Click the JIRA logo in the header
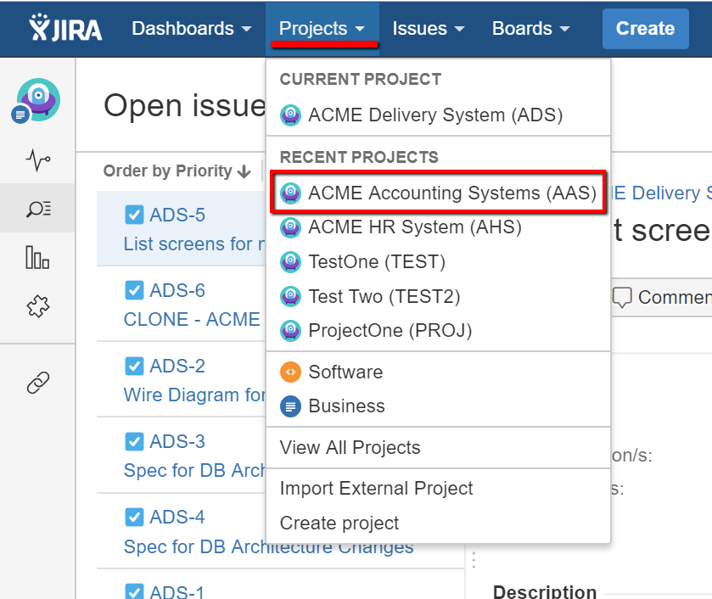Screen dimensions: 712x599 click(x=65, y=28)
